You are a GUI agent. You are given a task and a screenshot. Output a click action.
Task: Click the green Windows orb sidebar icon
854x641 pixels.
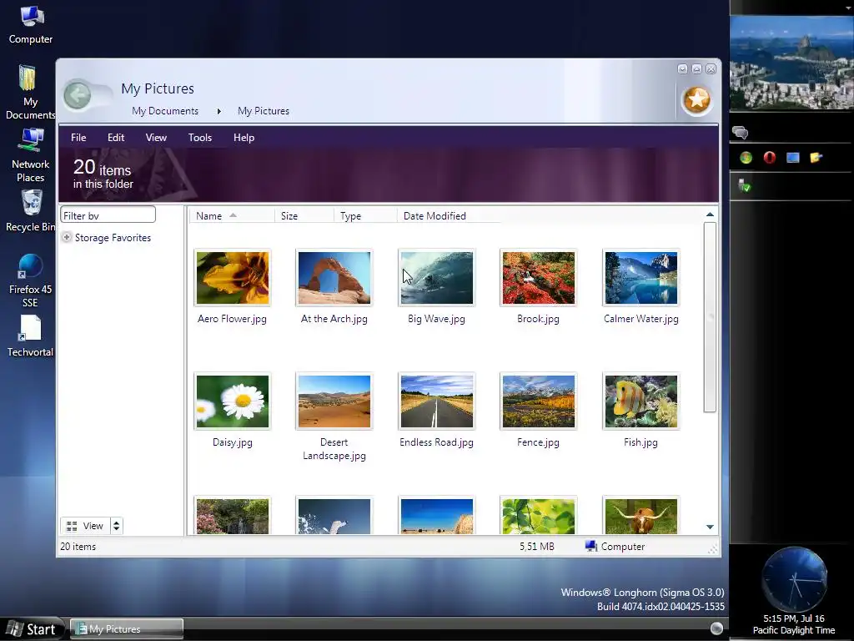746,158
